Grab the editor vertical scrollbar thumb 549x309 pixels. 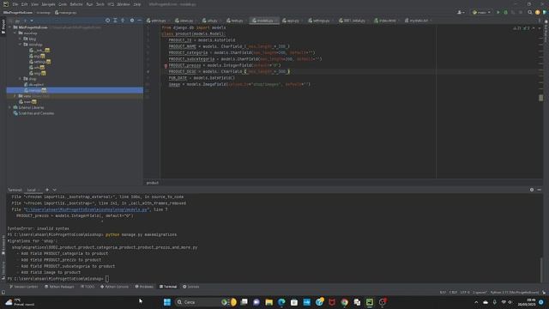click(541, 98)
